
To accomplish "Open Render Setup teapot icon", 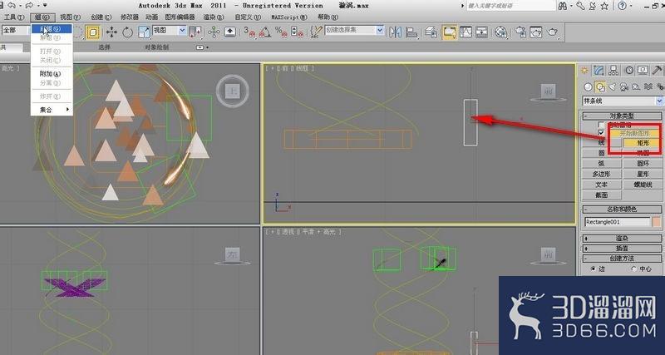I will coord(521,32).
